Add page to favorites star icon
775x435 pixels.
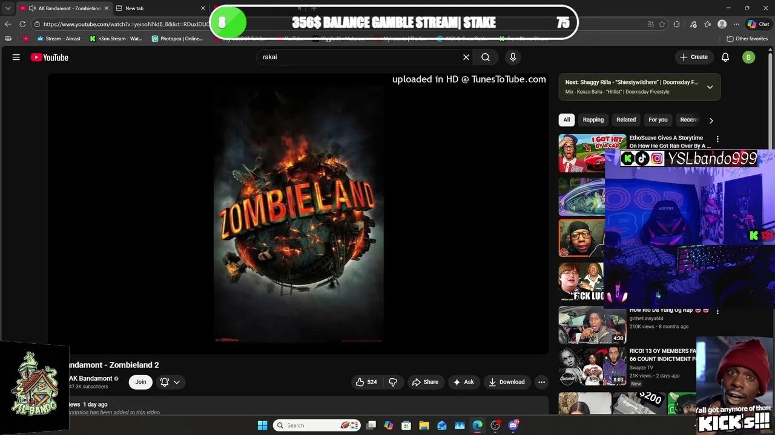(662, 24)
